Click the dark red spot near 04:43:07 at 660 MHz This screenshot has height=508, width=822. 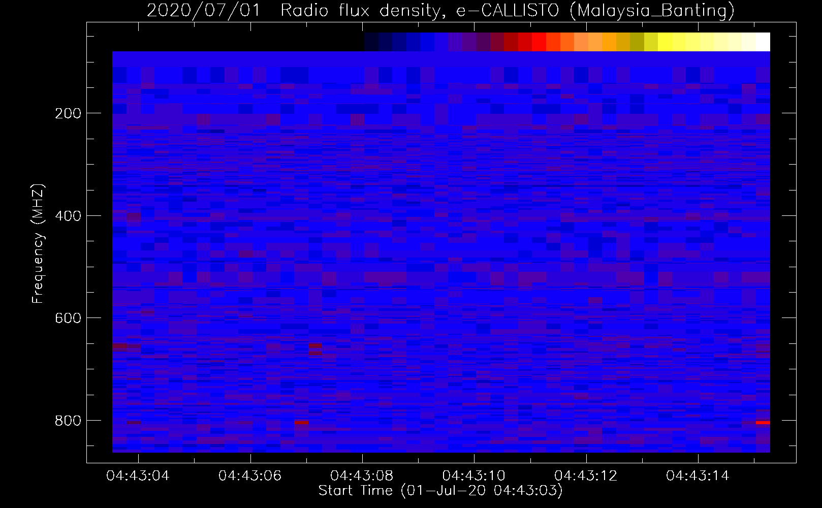pyautogui.click(x=315, y=349)
